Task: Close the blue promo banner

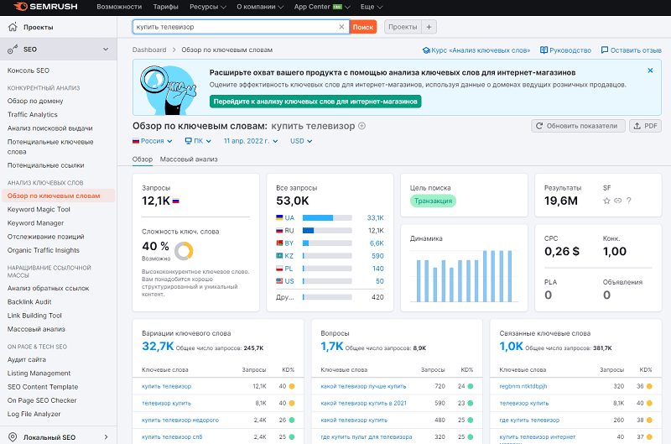Action: coord(650,71)
